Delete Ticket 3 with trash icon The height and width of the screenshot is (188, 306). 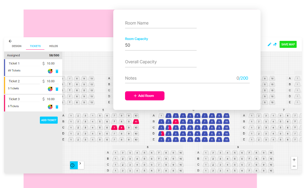coord(57,107)
